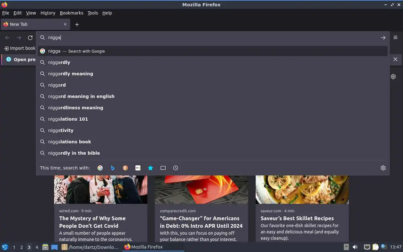
Task: Open the saveur.com skillet recipe thumbnail
Action: coord(302,190)
